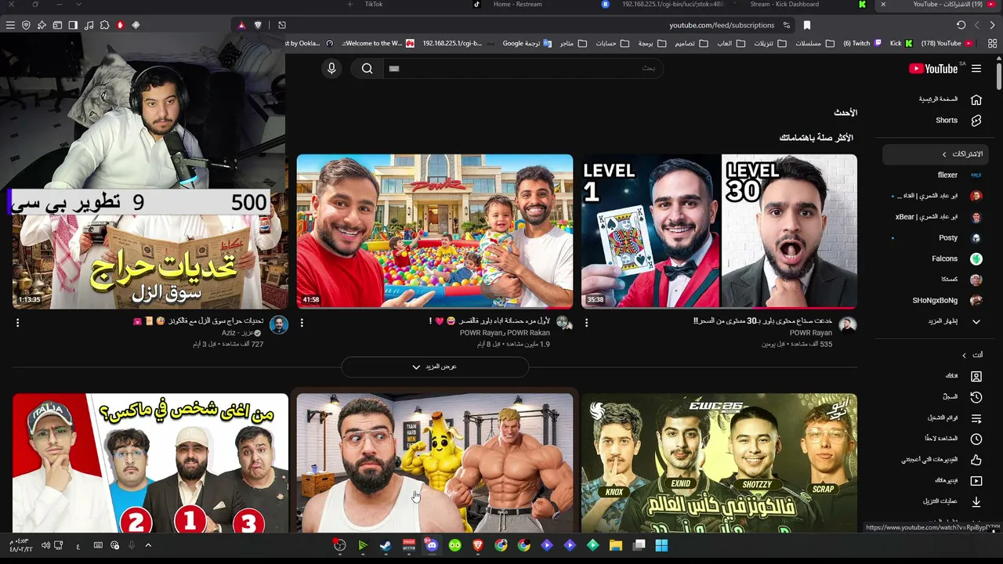This screenshot has width=1003, height=564.
Task: Open the Home page icon in sidebar
Action: pos(976,99)
